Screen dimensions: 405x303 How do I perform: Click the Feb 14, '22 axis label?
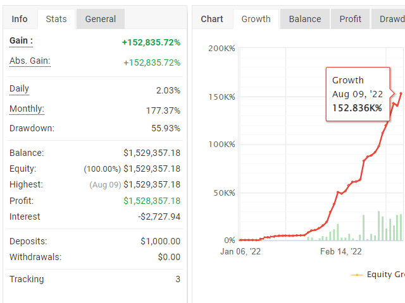[x=341, y=252]
